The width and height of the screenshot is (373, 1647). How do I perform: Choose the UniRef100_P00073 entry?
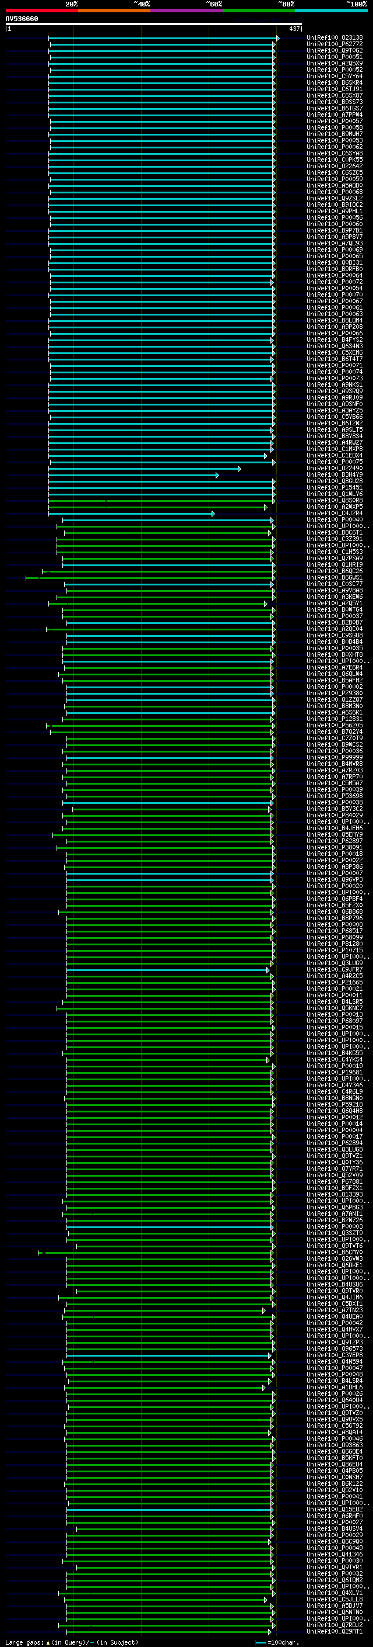coord(335,379)
